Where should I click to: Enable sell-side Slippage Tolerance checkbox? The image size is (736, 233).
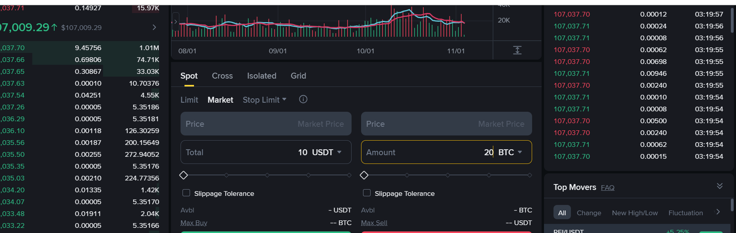367,193
